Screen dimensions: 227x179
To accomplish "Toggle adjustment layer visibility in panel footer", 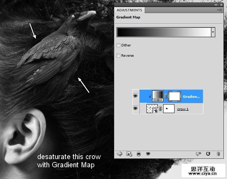I will tap(148, 153).
